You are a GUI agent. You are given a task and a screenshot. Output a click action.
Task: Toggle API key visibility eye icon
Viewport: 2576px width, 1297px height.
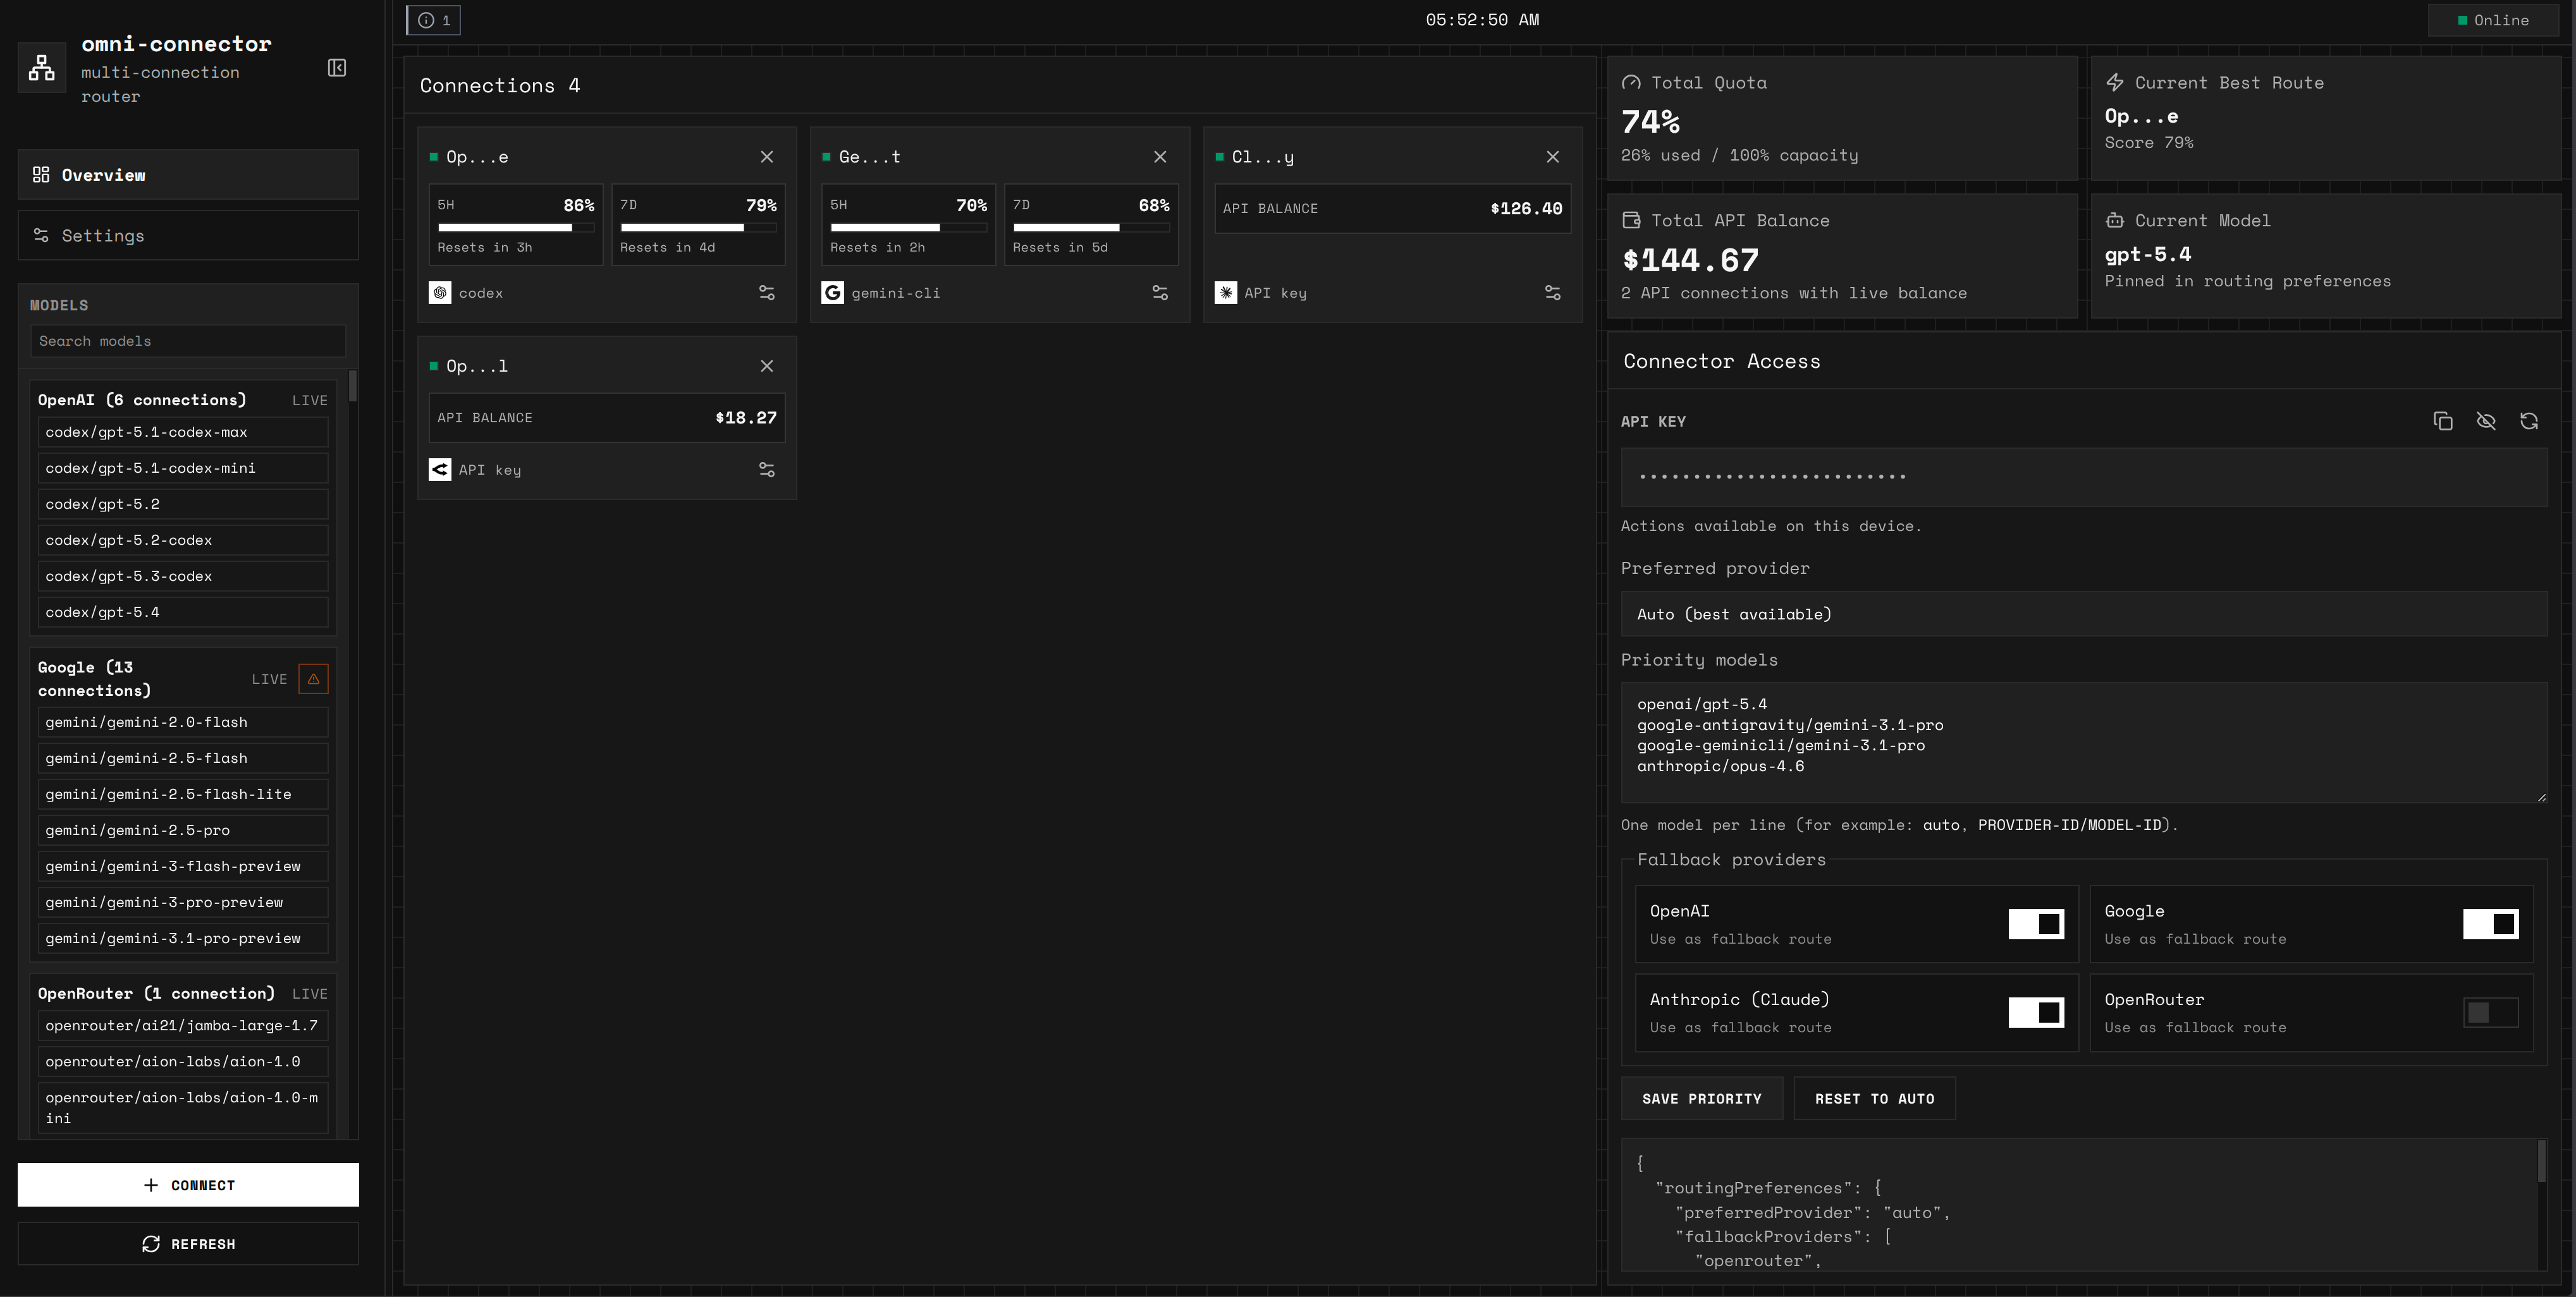coord(2485,421)
